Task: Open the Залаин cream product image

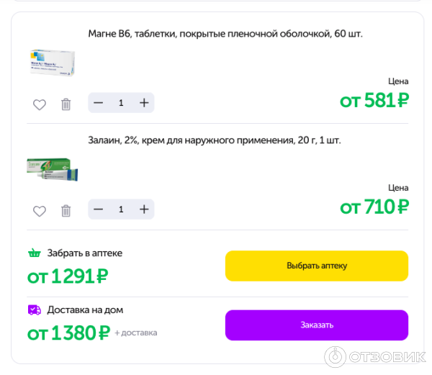Action: click(53, 170)
